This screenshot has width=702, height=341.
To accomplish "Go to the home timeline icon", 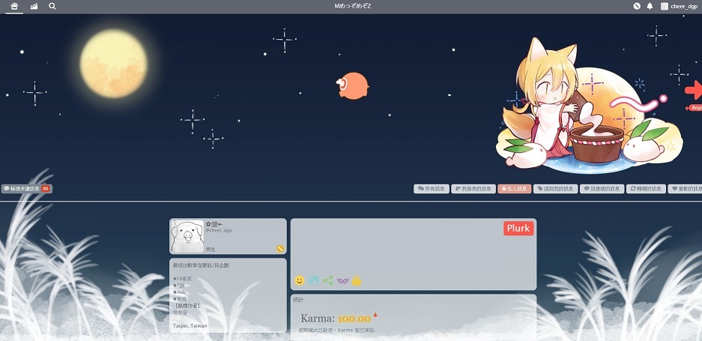I will (14, 6).
